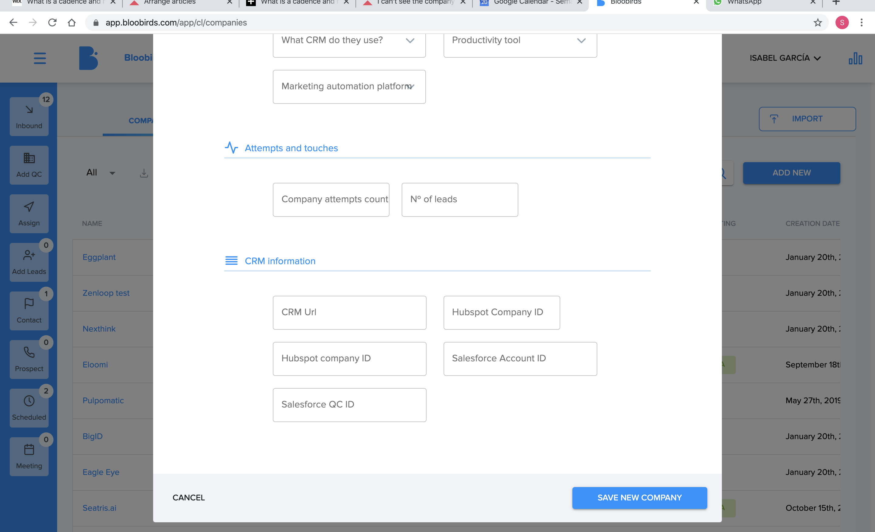Open the Nexthink company link

[x=99, y=329]
